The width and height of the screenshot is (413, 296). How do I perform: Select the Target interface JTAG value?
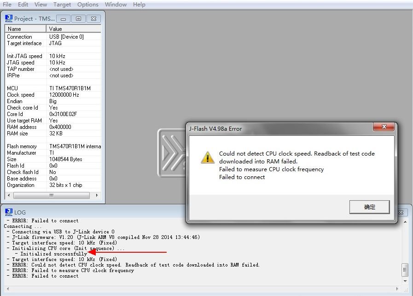click(55, 43)
